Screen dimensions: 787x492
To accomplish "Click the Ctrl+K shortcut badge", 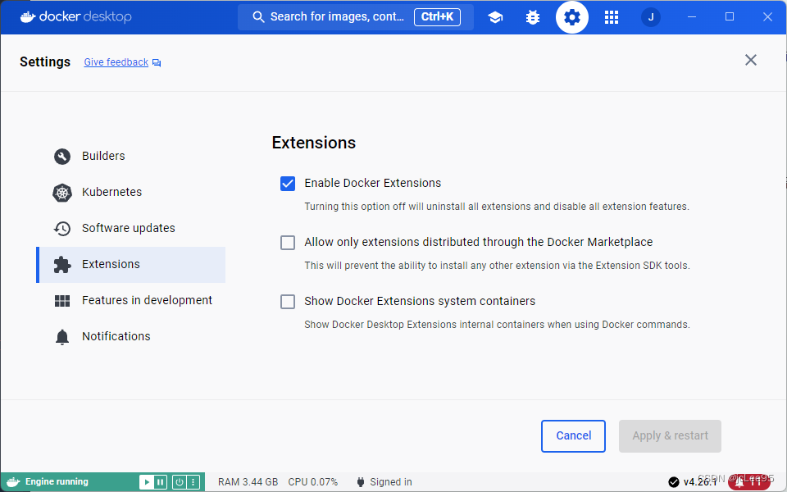I will (437, 17).
